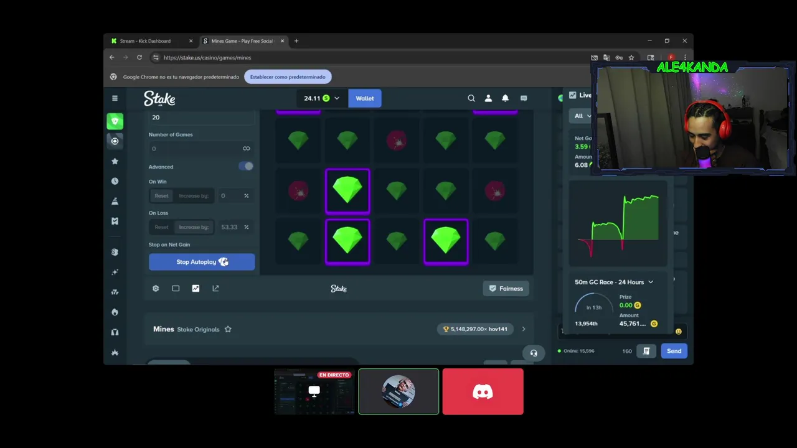
Task: Toggle bottom row fourth highlighted gem tile
Action: point(446,241)
